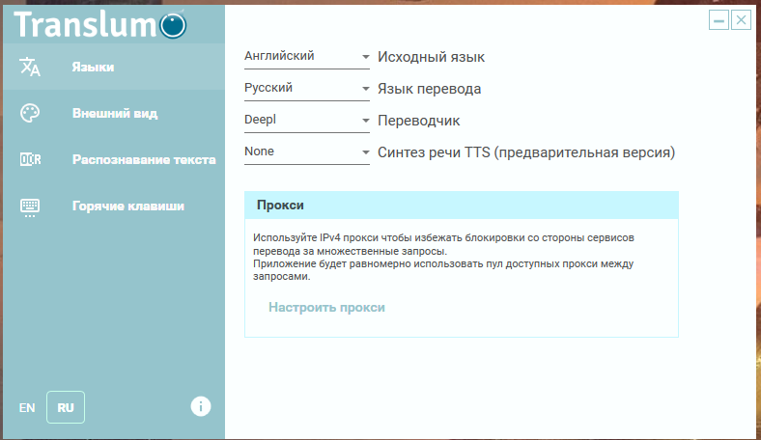
Task: Open the info about icon
Action: coord(201,406)
